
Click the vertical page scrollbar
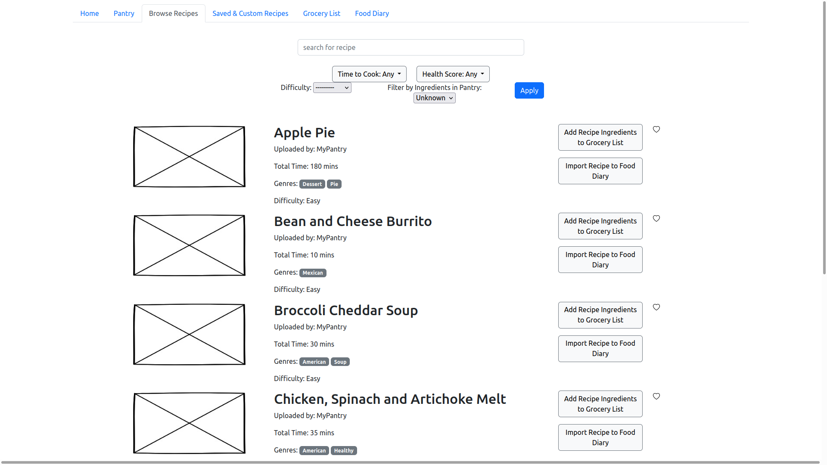(x=824, y=138)
